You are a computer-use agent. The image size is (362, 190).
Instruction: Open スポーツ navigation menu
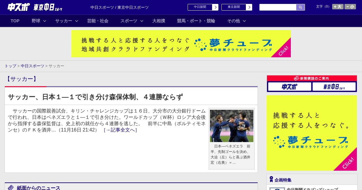tap(129, 21)
